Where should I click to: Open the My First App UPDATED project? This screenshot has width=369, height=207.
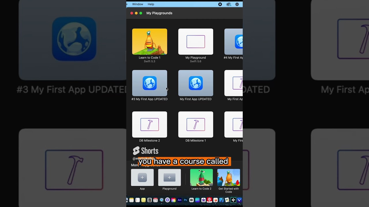pos(195,83)
